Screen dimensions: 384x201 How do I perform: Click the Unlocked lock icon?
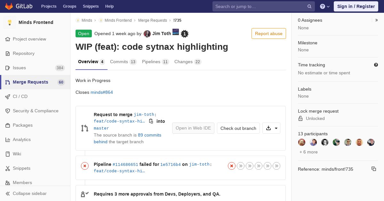[300, 118]
